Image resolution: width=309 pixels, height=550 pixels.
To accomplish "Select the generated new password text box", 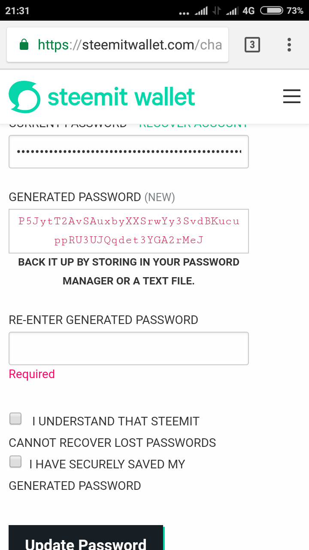I will (129, 231).
